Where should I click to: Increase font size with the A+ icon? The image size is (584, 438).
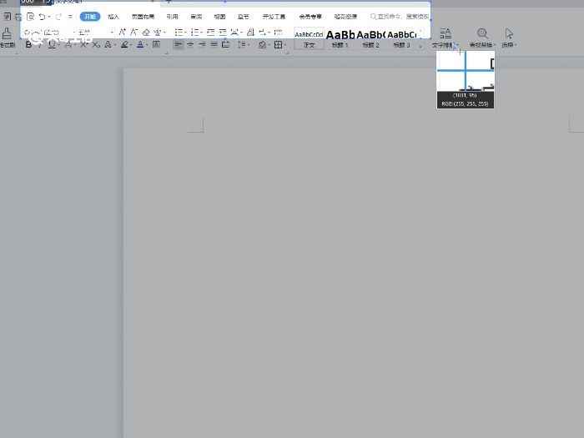122,33
